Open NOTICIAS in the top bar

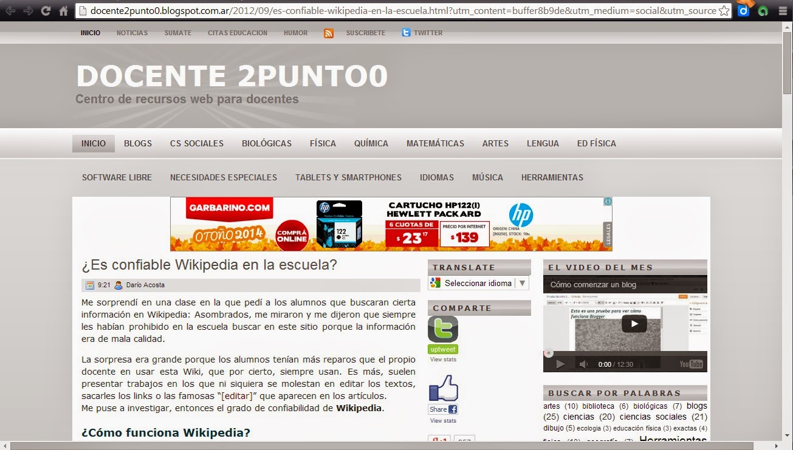pyautogui.click(x=132, y=33)
